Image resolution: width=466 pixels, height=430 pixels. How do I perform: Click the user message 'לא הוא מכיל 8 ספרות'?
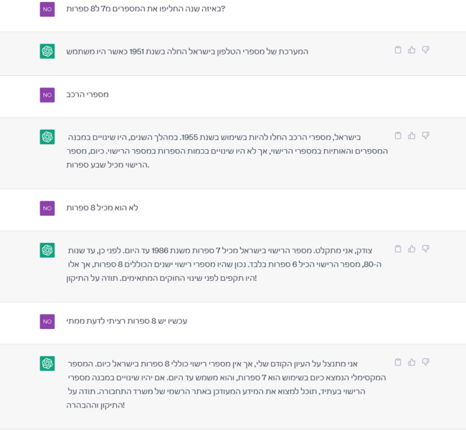102,208
